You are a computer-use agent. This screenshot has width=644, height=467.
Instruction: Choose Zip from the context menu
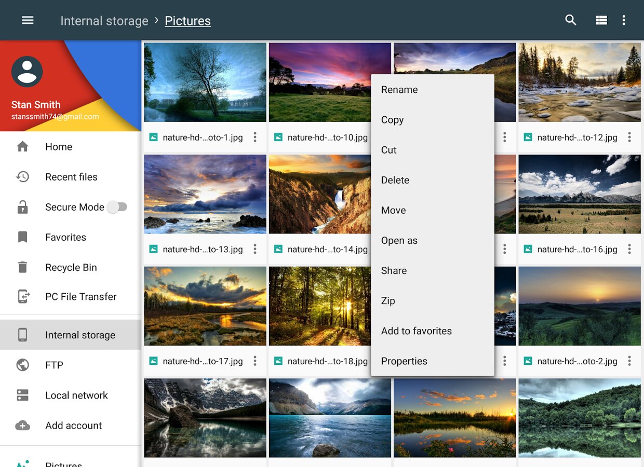pos(388,301)
